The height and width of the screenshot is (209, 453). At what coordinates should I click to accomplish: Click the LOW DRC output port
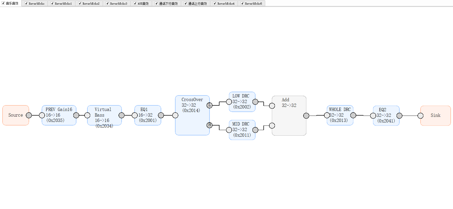pyautogui.click(x=255, y=102)
